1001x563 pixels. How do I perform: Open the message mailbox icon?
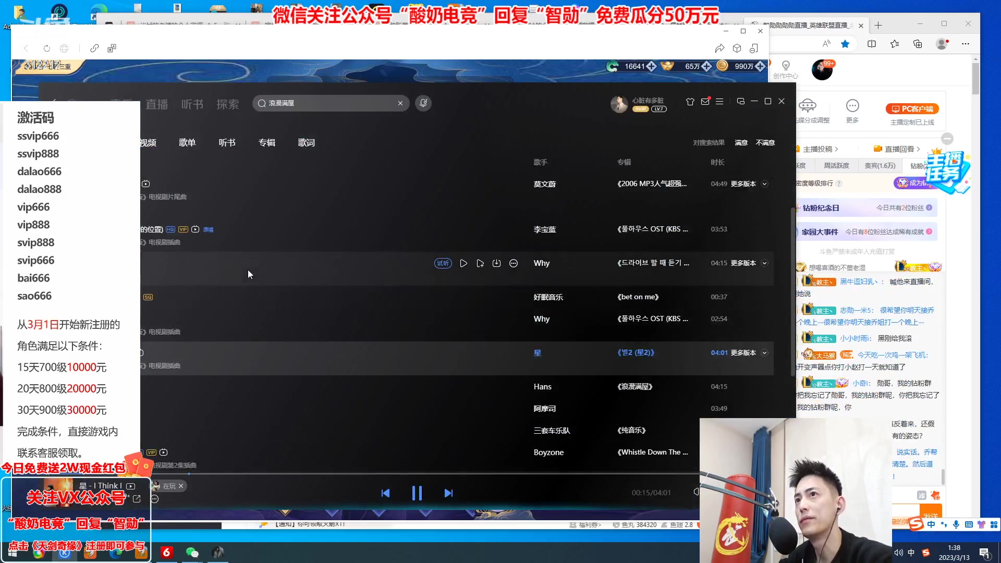point(705,102)
